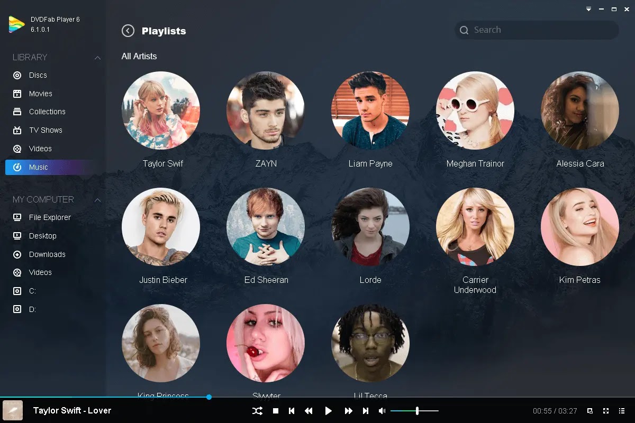Click the Lover album art thumbnail
The width and height of the screenshot is (635, 423).
(x=13, y=410)
